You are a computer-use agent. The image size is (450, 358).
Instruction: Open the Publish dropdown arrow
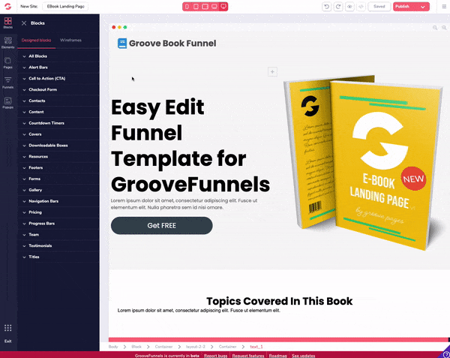click(423, 7)
